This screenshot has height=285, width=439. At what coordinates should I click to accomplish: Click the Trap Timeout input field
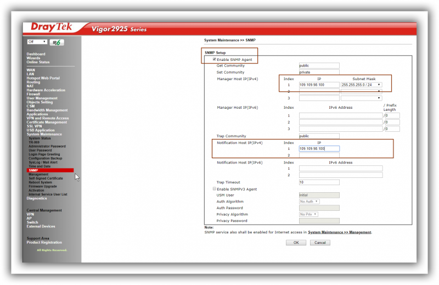click(319, 182)
